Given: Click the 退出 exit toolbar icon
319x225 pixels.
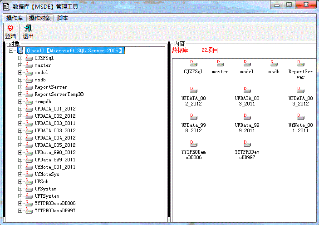Looking at the screenshot, I should pyautogui.click(x=28, y=32).
